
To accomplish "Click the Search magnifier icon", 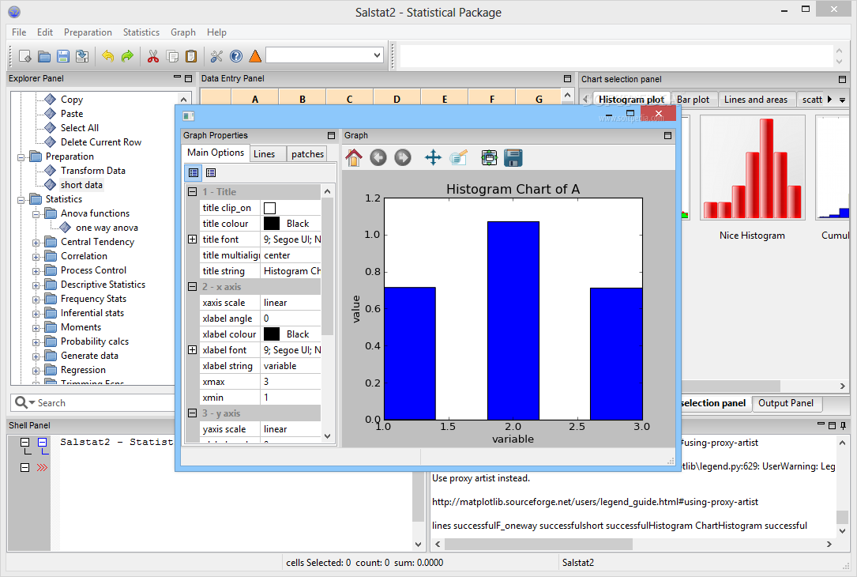I will 21,402.
